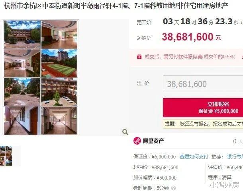The width and height of the screenshot is (243, 193).
Task: Click the red gift icon beside 成交后 notice
Action: (139, 57)
